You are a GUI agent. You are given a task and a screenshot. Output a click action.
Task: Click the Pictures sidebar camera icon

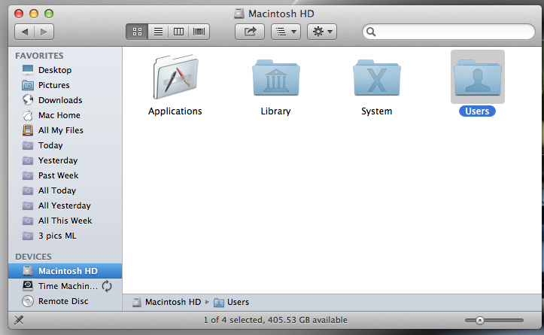pos(28,85)
